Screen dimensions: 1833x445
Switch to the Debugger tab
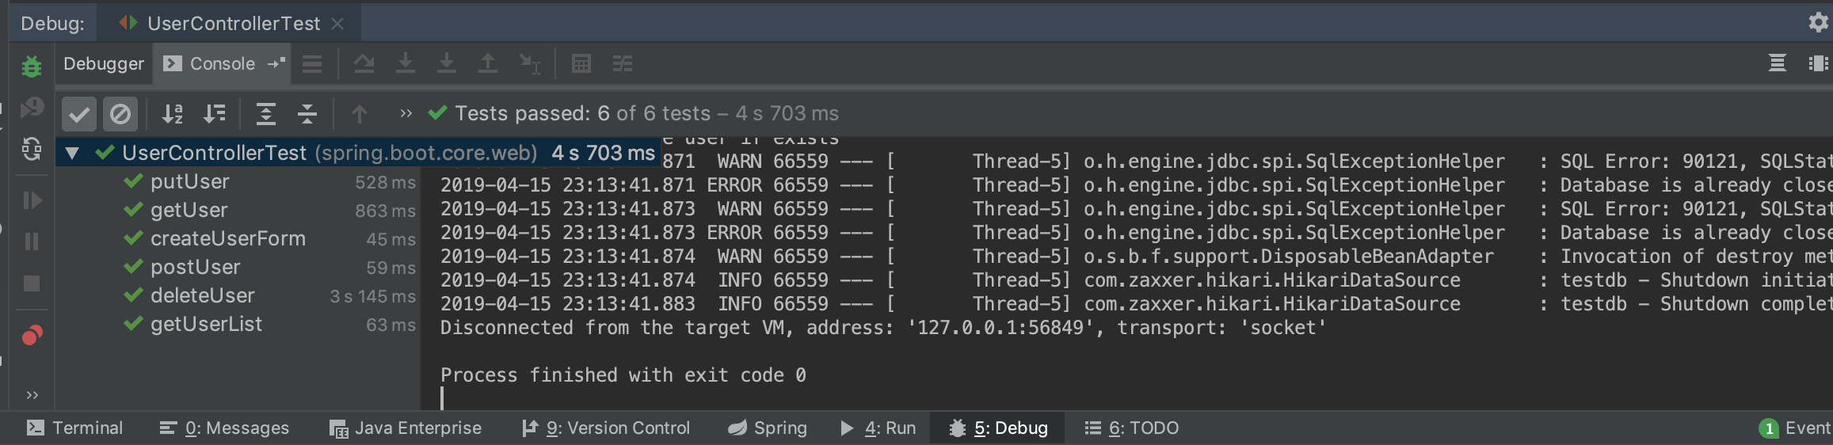click(x=104, y=64)
